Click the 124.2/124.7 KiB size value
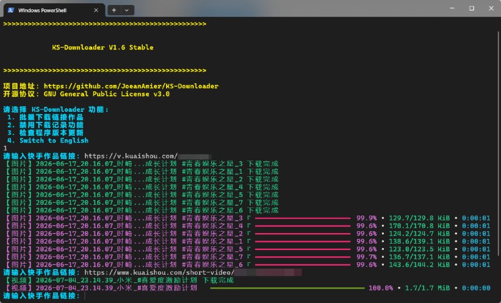 [419, 234]
